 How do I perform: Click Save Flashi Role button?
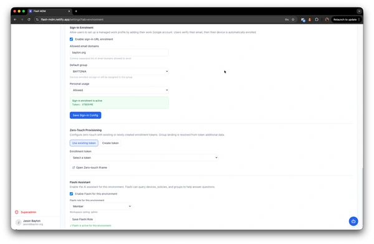coord(82,219)
